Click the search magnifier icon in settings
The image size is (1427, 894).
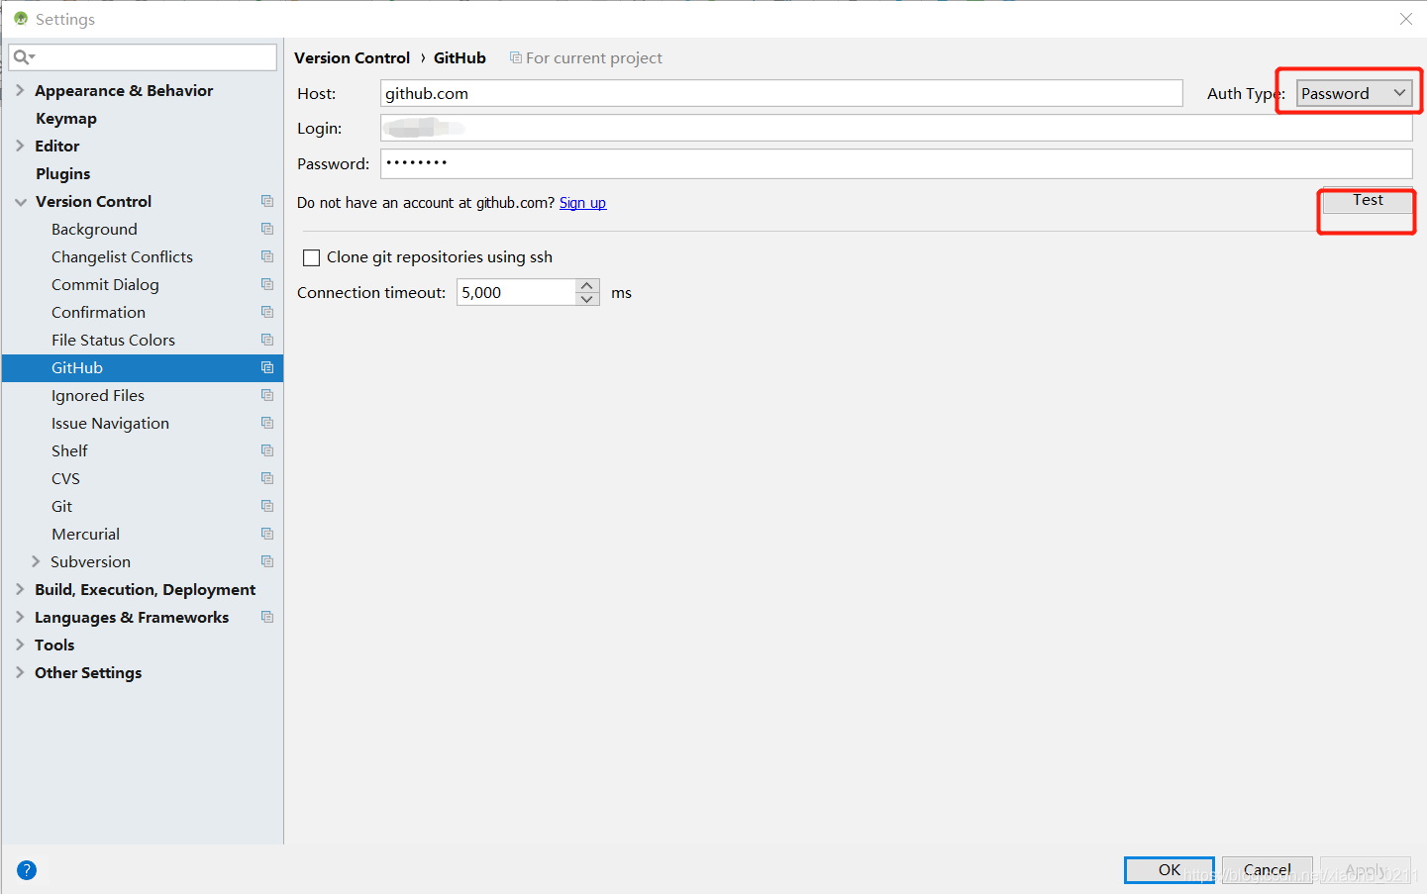tap(22, 57)
